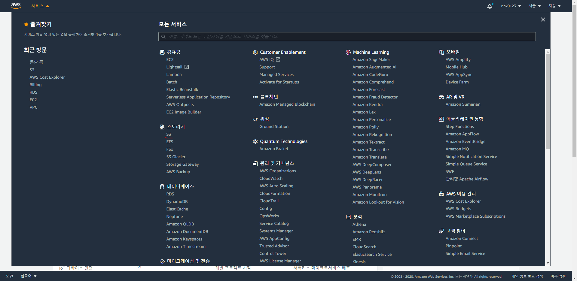Click the external link icon beside AWS IQ
Screen dimensions: 577x281
[278, 59]
